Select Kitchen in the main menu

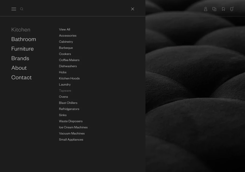[21, 30]
